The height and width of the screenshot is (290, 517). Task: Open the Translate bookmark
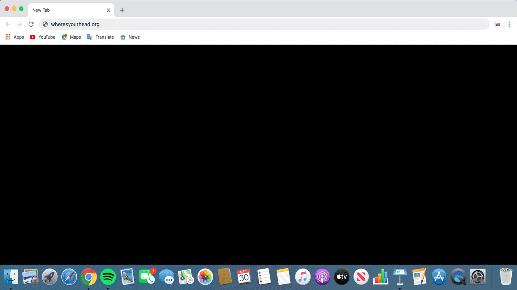[100, 37]
